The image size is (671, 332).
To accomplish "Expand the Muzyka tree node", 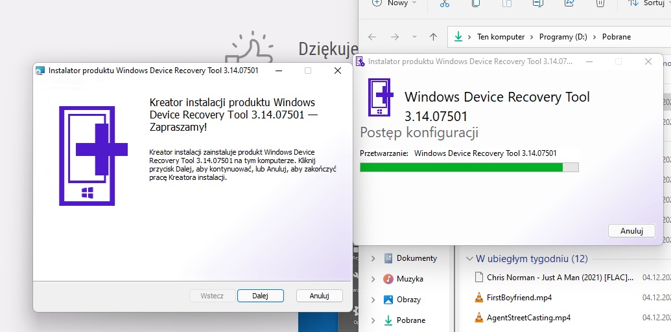I will pos(373,279).
